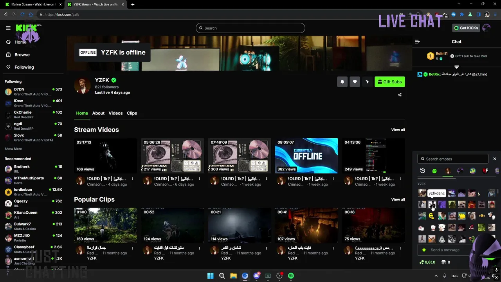Click the Gift Subs button
This screenshot has width=501, height=282.
pyautogui.click(x=390, y=82)
